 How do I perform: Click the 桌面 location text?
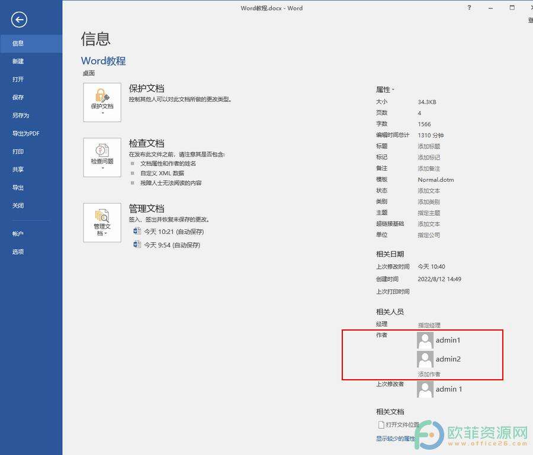[x=89, y=73]
